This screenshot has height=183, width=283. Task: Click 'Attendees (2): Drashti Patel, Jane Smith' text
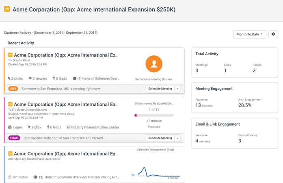pyautogui.click(x=34, y=159)
